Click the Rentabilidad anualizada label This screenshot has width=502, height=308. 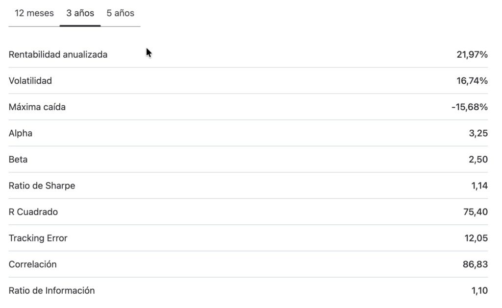pos(58,55)
